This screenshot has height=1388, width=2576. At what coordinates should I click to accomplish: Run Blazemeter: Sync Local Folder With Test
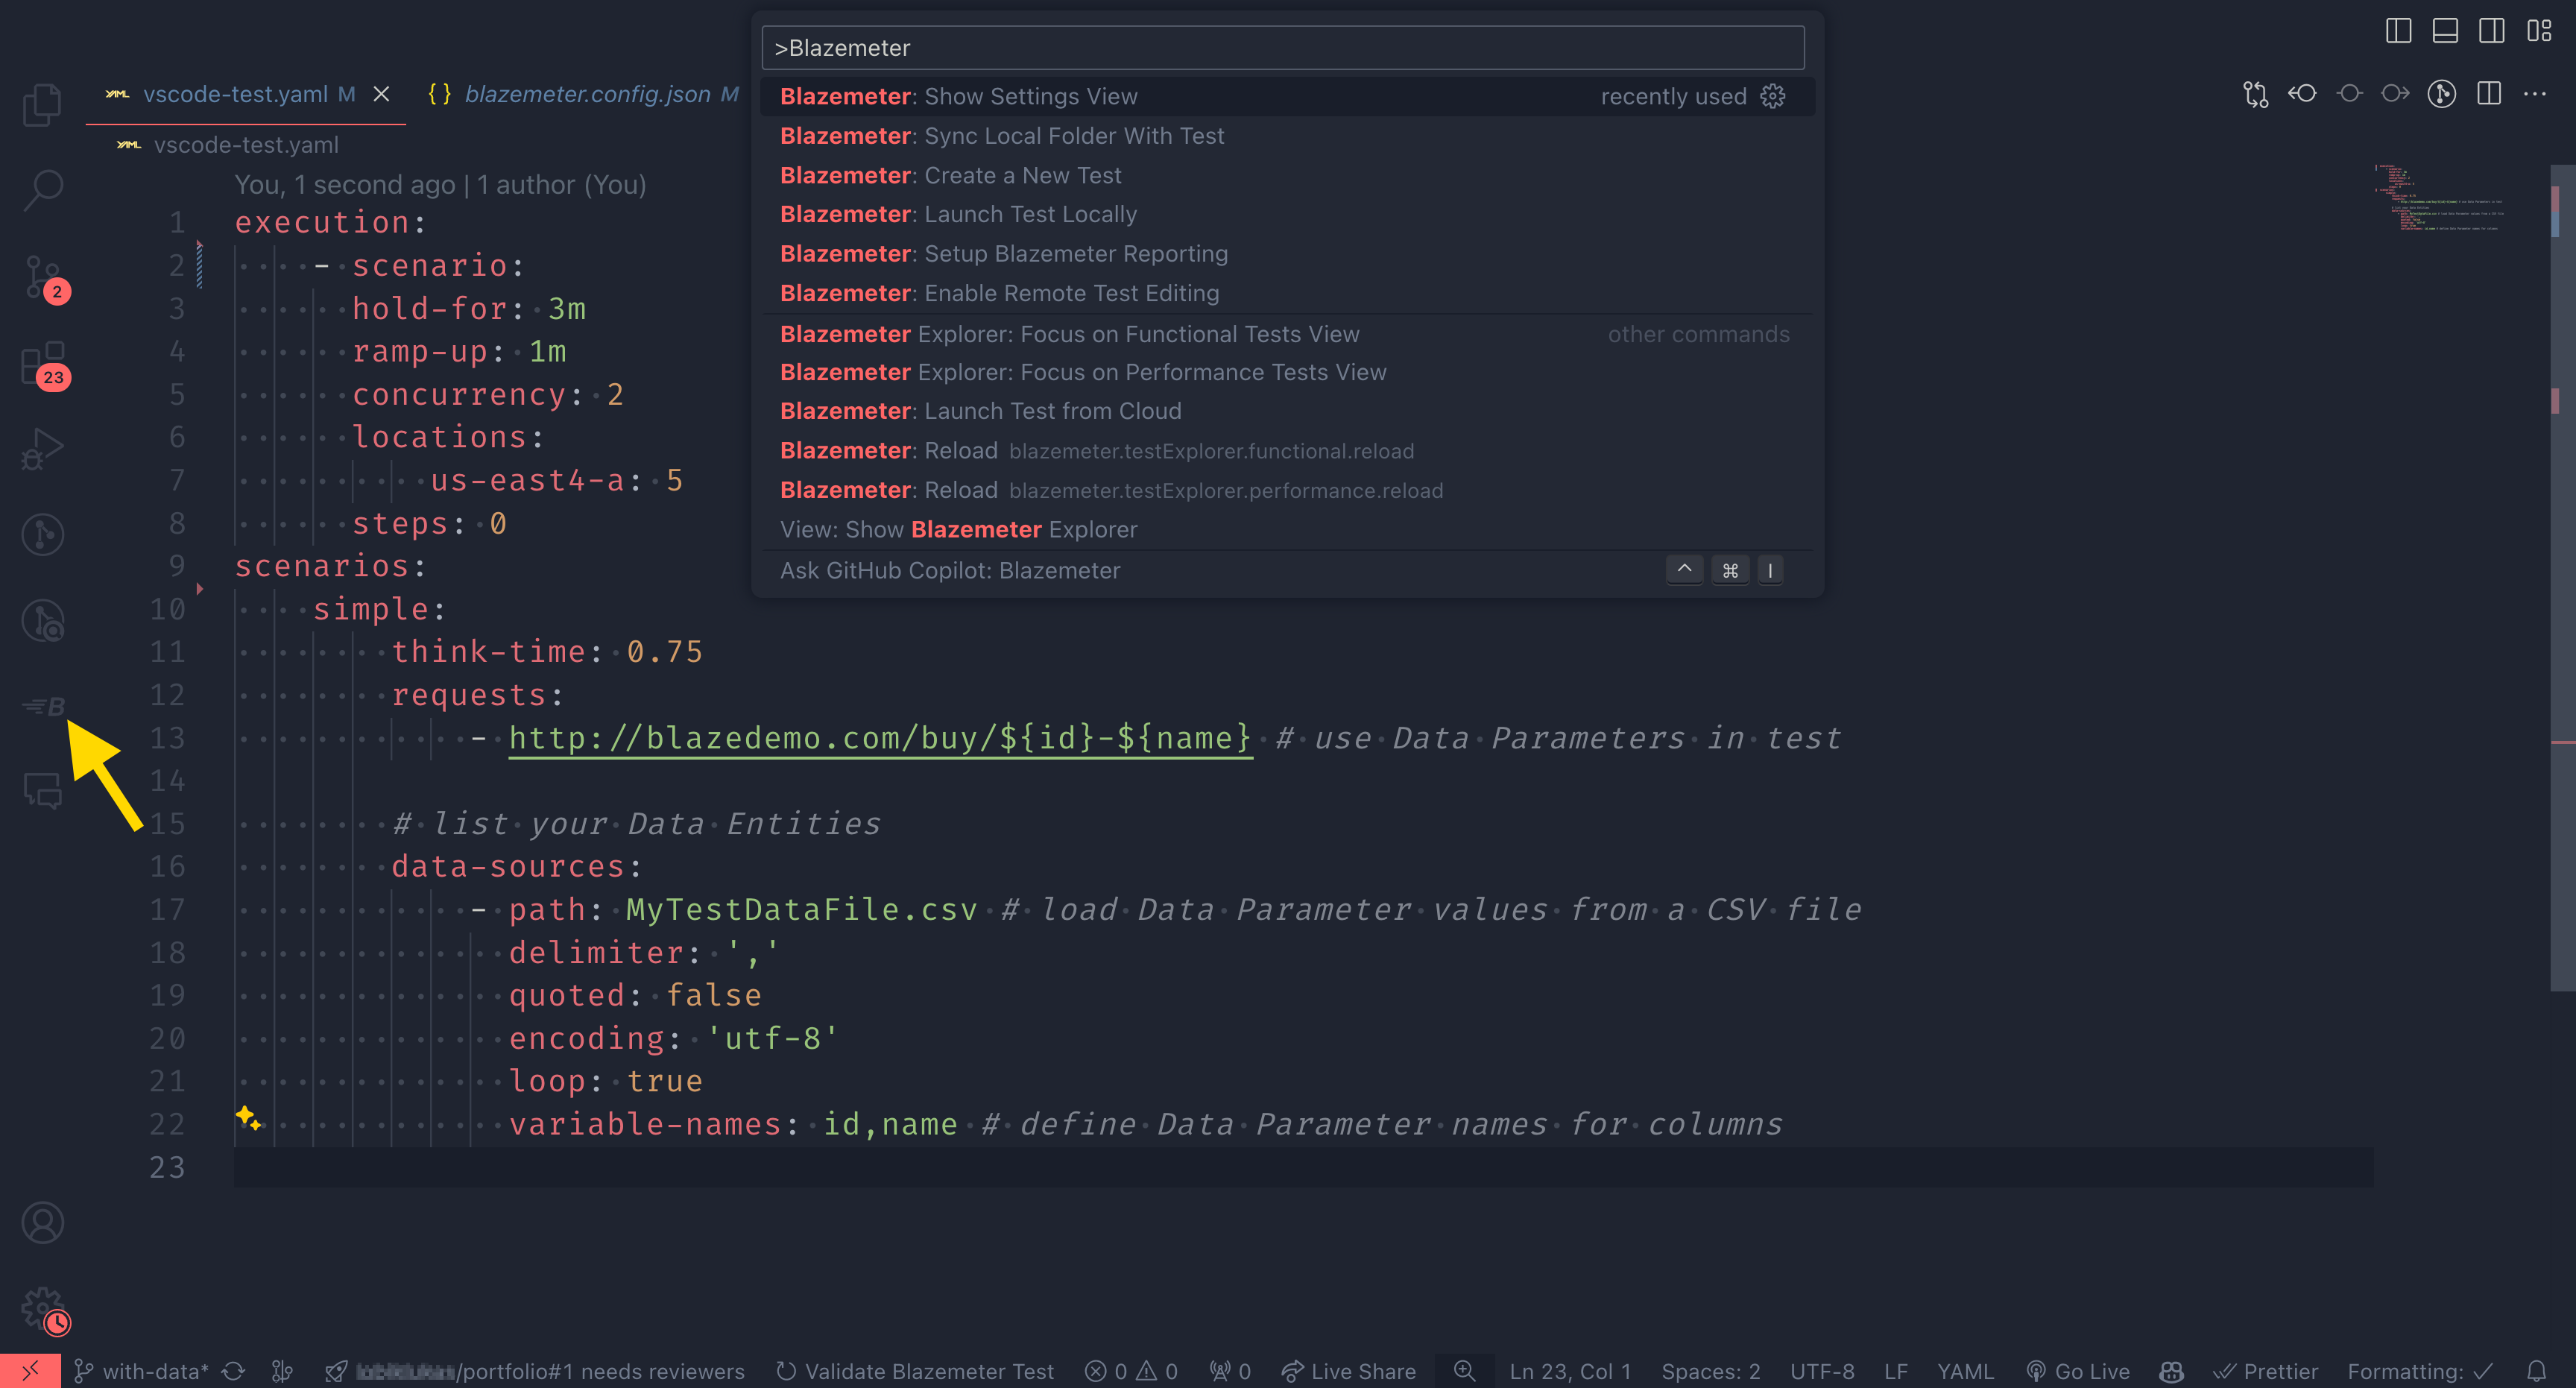(1287, 136)
